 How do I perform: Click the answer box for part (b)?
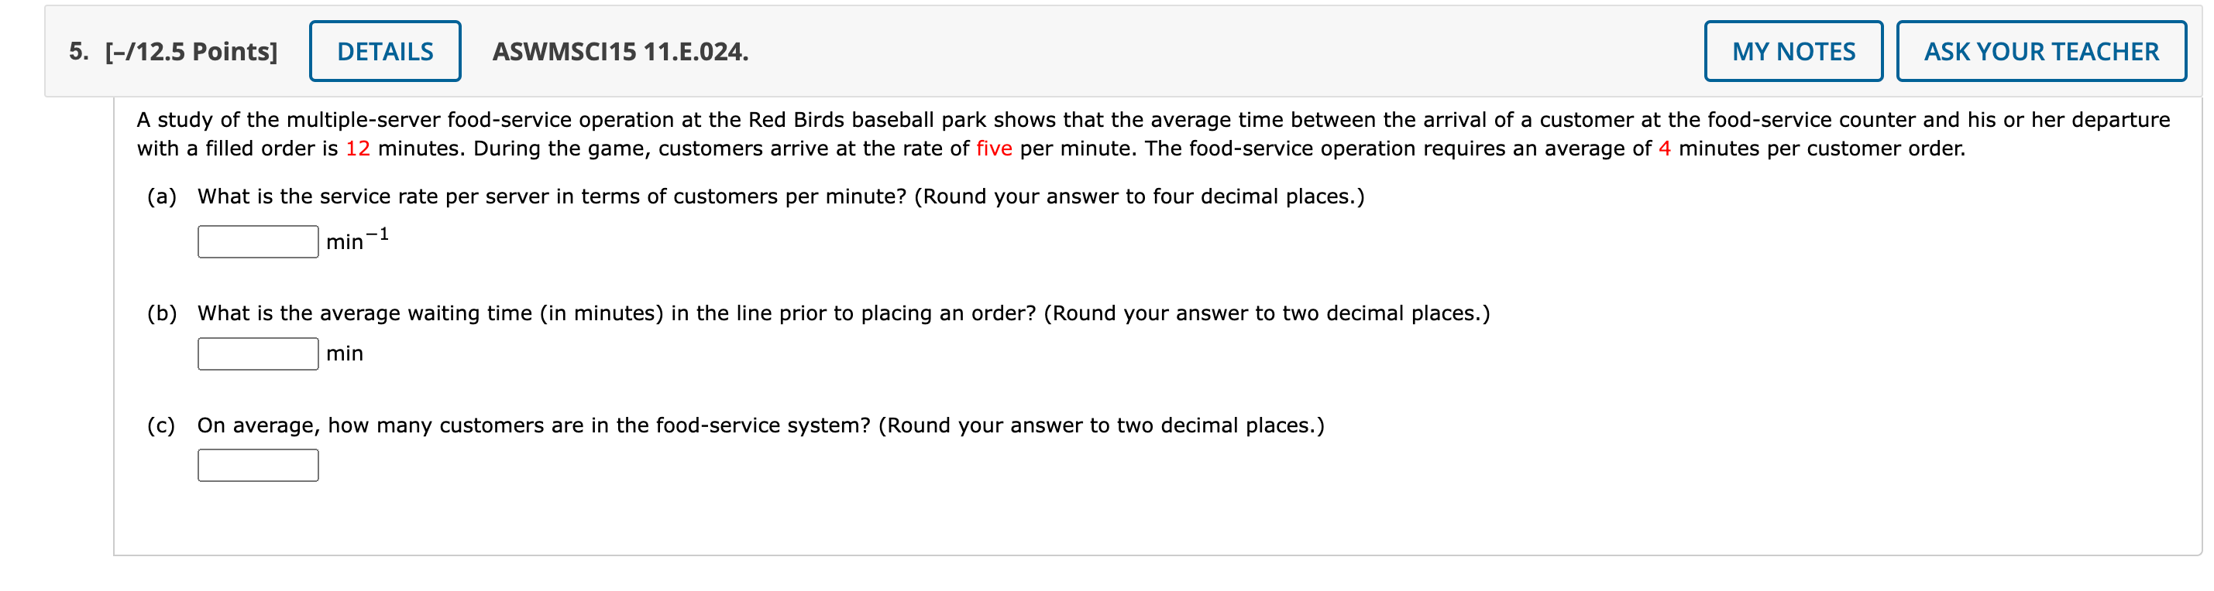click(x=257, y=354)
